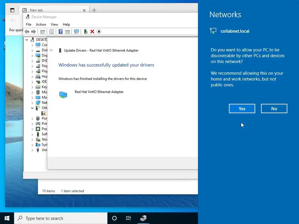299x224 pixels.
Task: Open Properties via the toolbar sheet icon
Action: pos(51,32)
